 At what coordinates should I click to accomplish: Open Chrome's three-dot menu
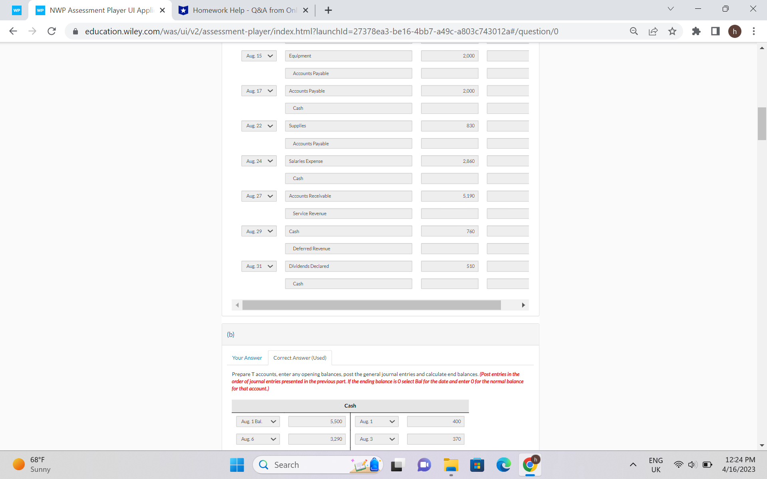[754, 31]
